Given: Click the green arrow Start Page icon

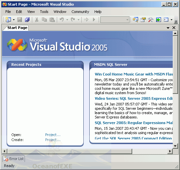Looking at the screenshot, I should pos(158,20).
